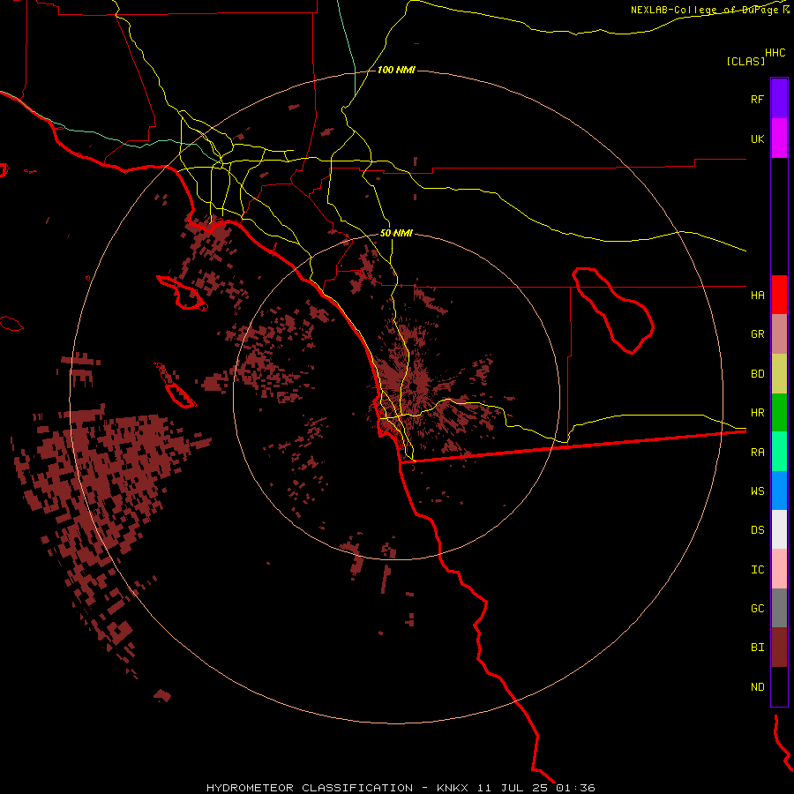Select the gray GC legend swatch
This screenshot has width=794, height=794.
[779, 608]
